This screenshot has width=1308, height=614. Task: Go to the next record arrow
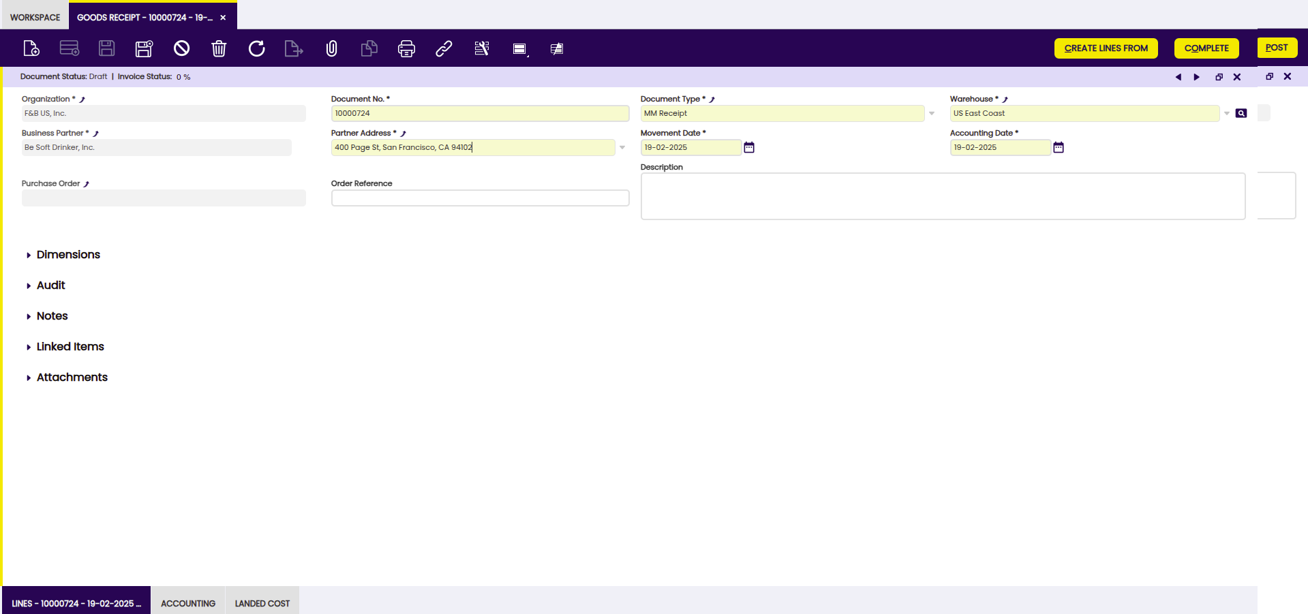[1196, 77]
